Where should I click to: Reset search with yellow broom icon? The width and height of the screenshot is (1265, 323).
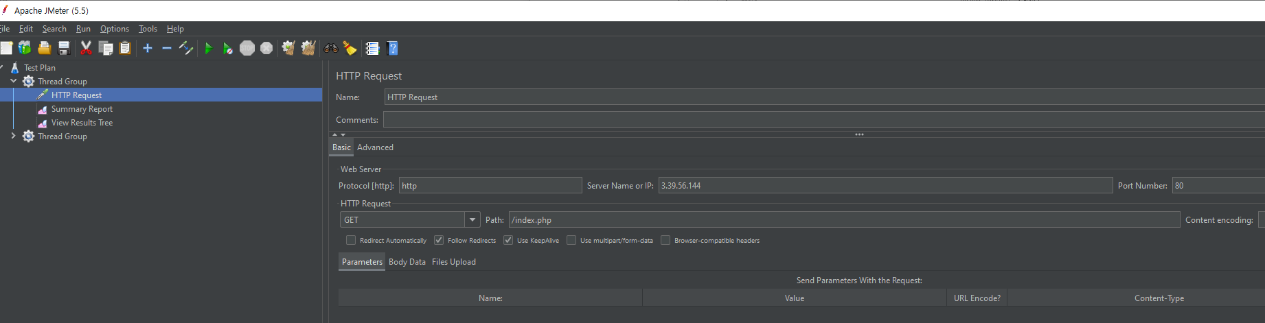350,48
